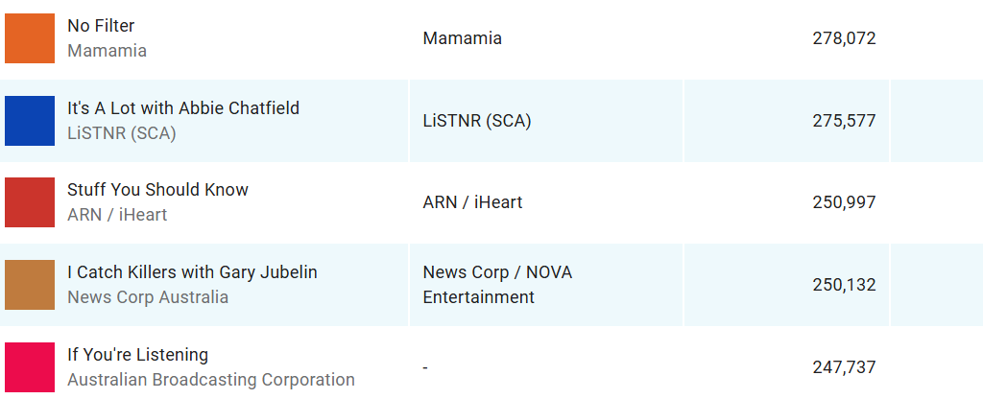Image resolution: width=983 pixels, height=399 pixels.
Task: Open I Catch Killers with Gary Jubelin
Action: [192, 272]
